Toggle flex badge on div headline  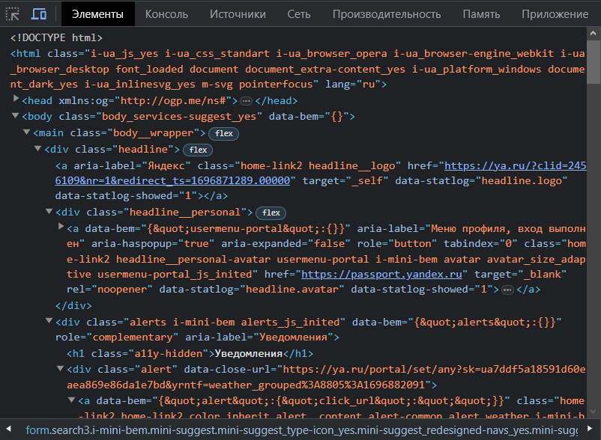(x=198, y=150)
